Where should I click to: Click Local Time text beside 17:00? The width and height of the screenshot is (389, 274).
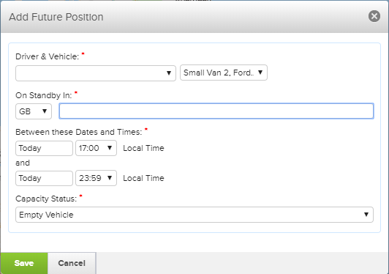[143, 148]
